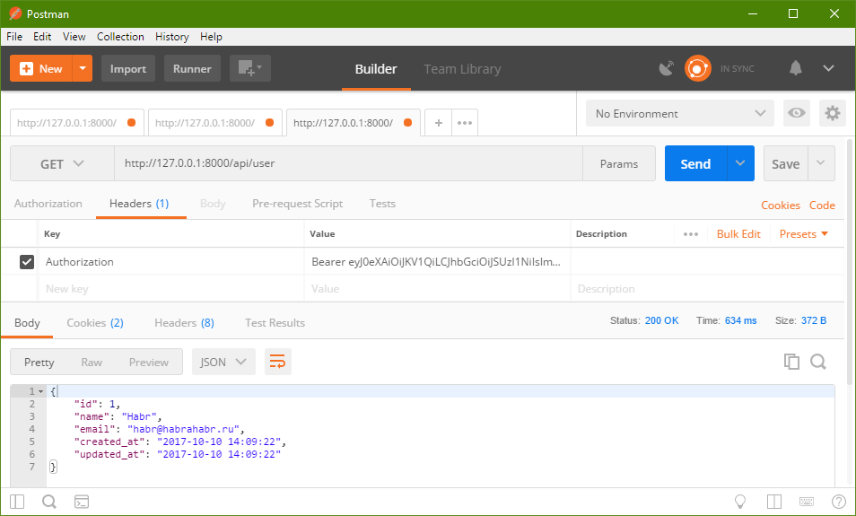Switch to the Authorization request tab

[x=48, y=203]
